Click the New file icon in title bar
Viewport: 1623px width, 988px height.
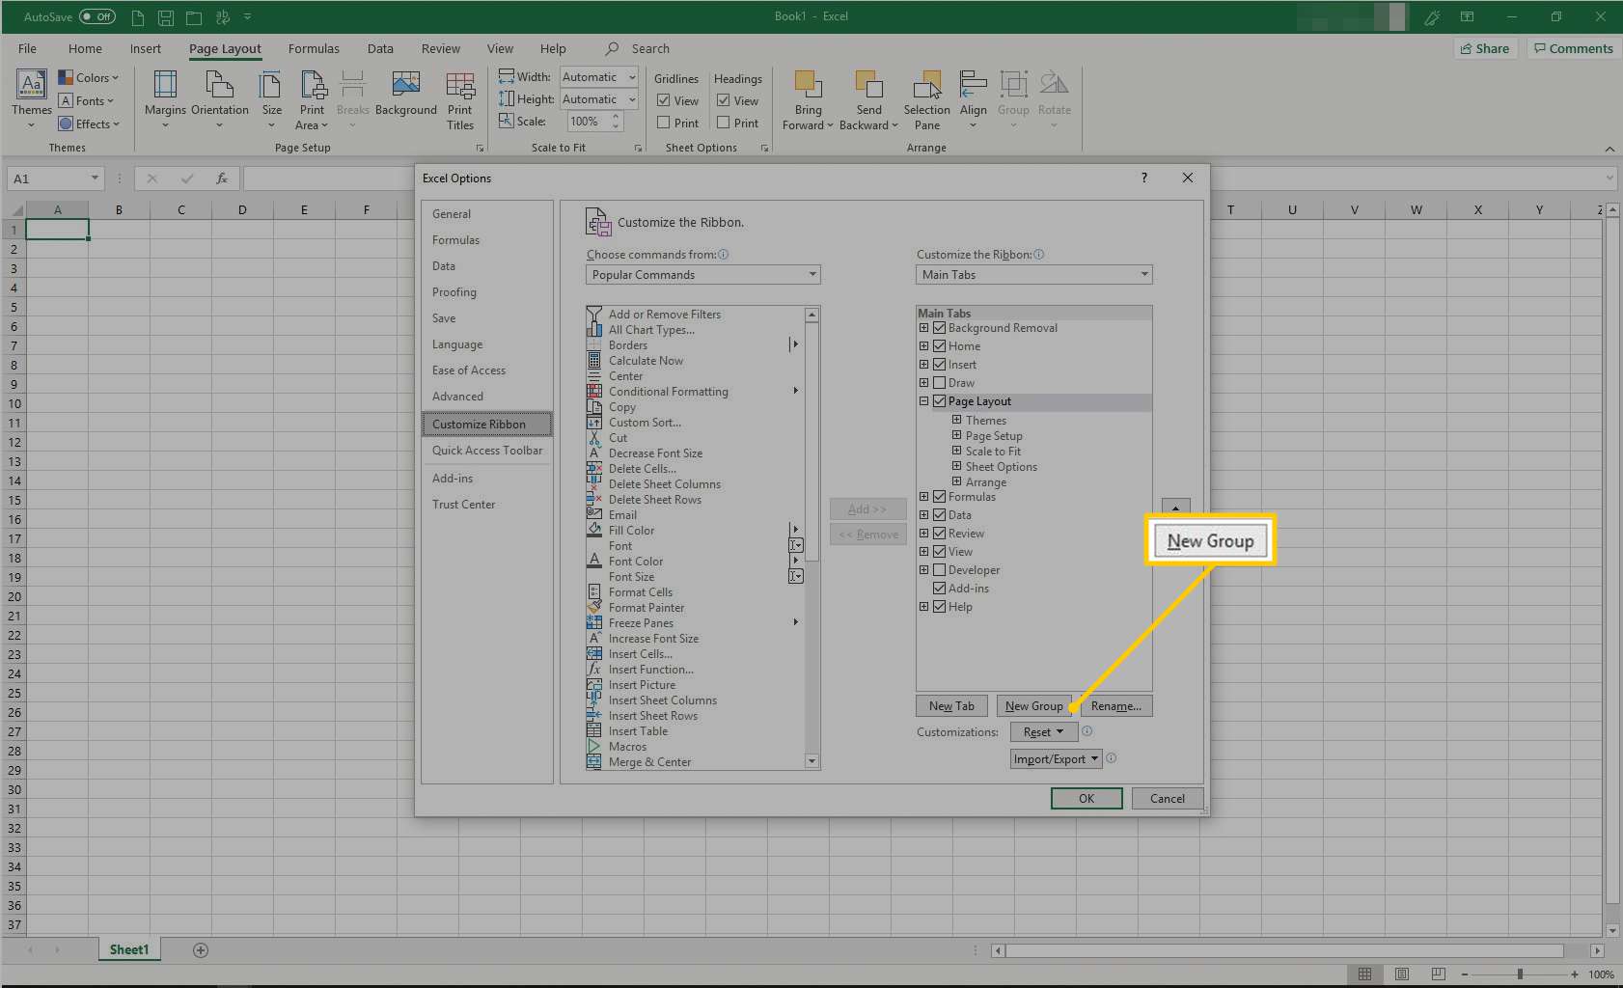click(138, 17)
